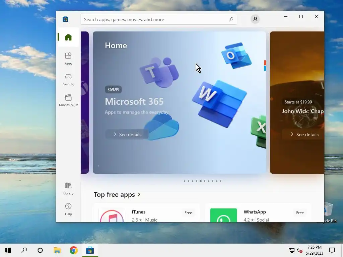Open the Recycle Bin on the desktop
The image size is (343, 257).
(330, 212)
